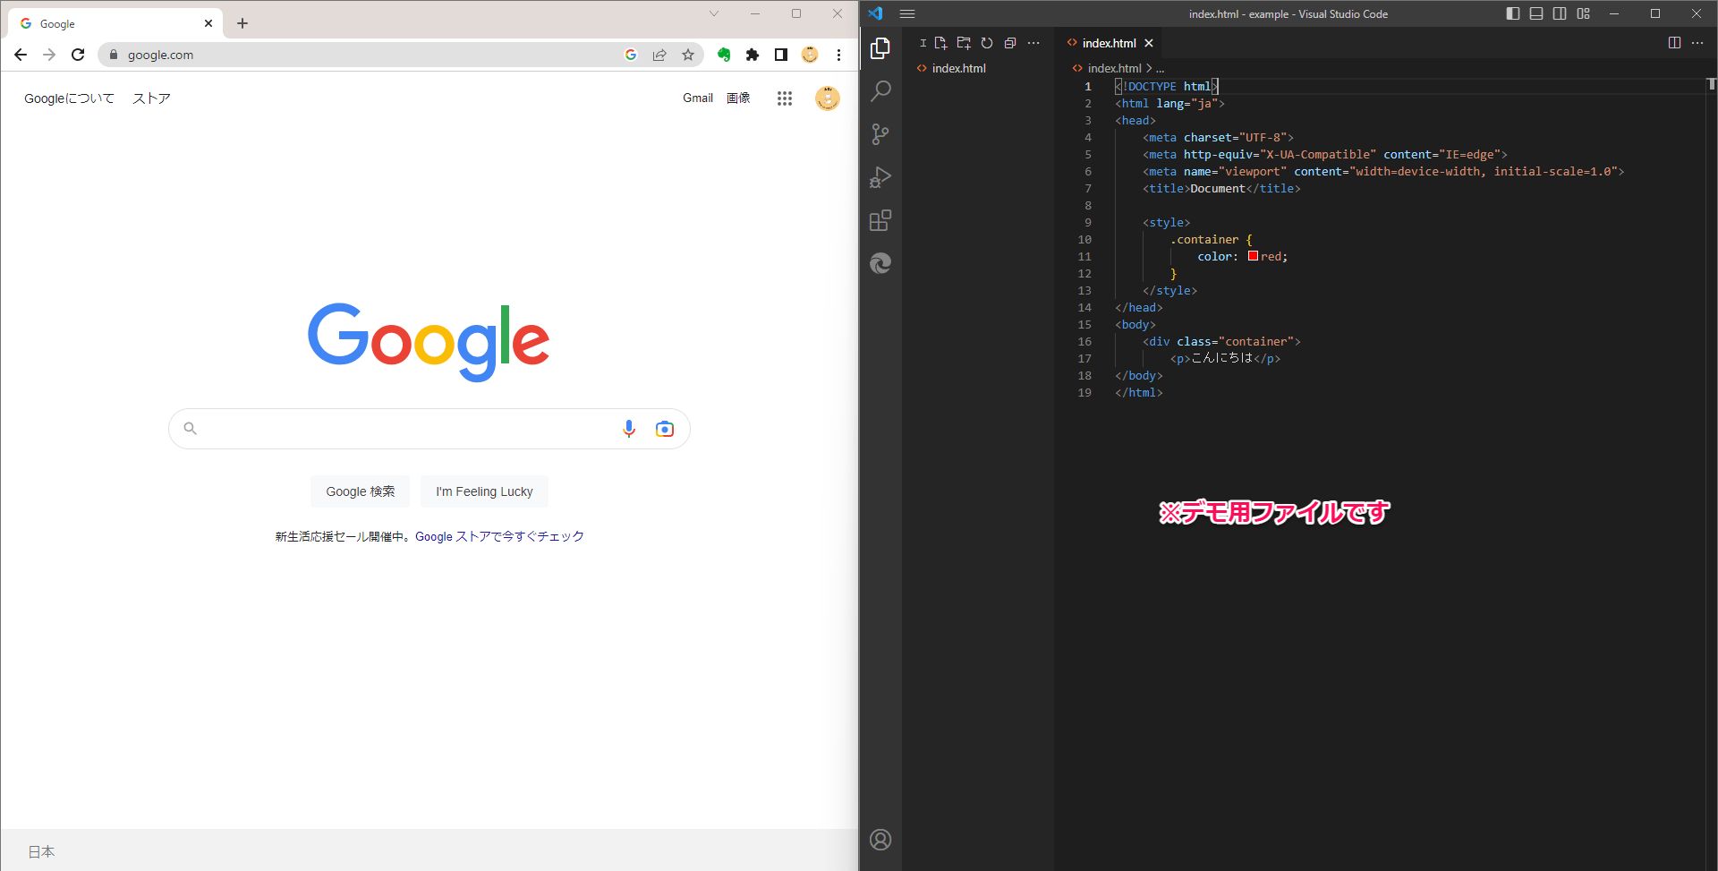This screenshot has width=1718, height=871.
Task: Open the Extensions view in VS Code
Action: pyautogui.click(x=880, y=220)
